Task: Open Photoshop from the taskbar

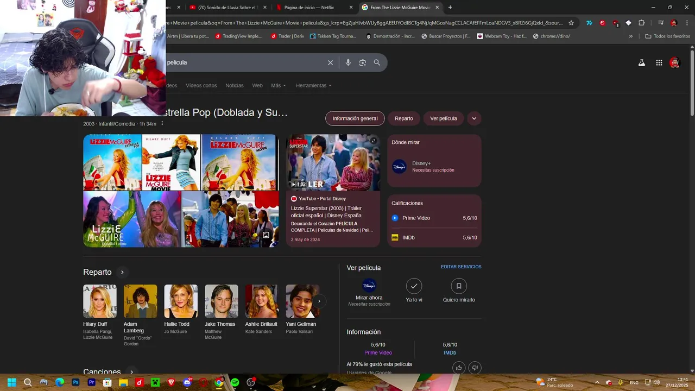Action: coord(75,382)
